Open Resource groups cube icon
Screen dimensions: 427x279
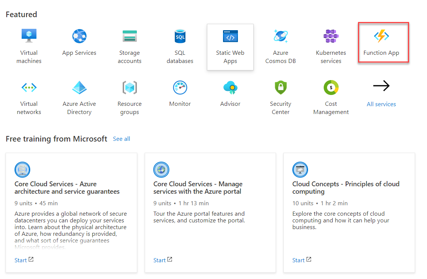click(x=130, y=87)
